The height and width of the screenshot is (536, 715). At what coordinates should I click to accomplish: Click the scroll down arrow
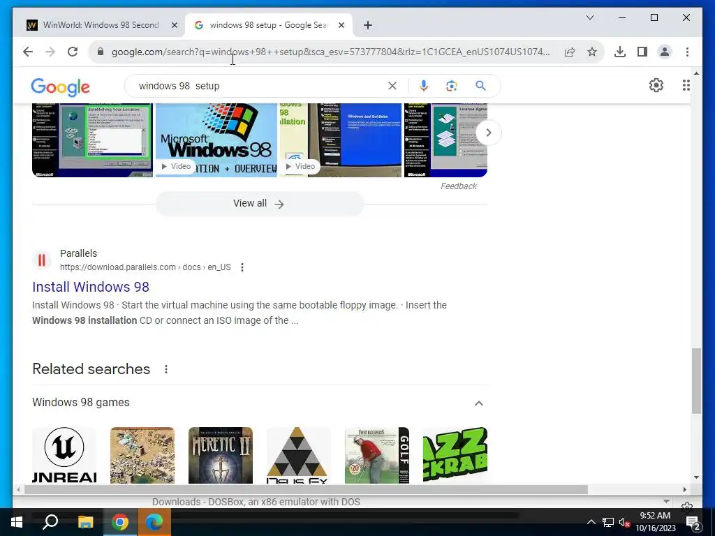[696, 477]
